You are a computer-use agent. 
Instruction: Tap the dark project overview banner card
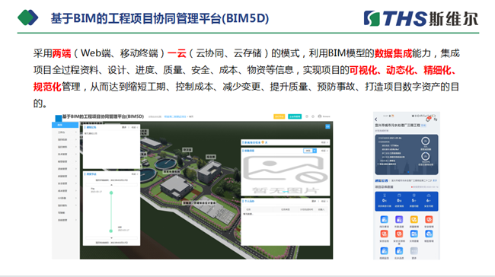click(407, 154)
